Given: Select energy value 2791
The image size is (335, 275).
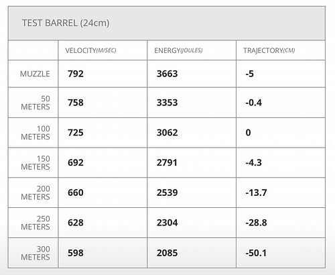Looking at the screenshot, I should coord(167,162).
